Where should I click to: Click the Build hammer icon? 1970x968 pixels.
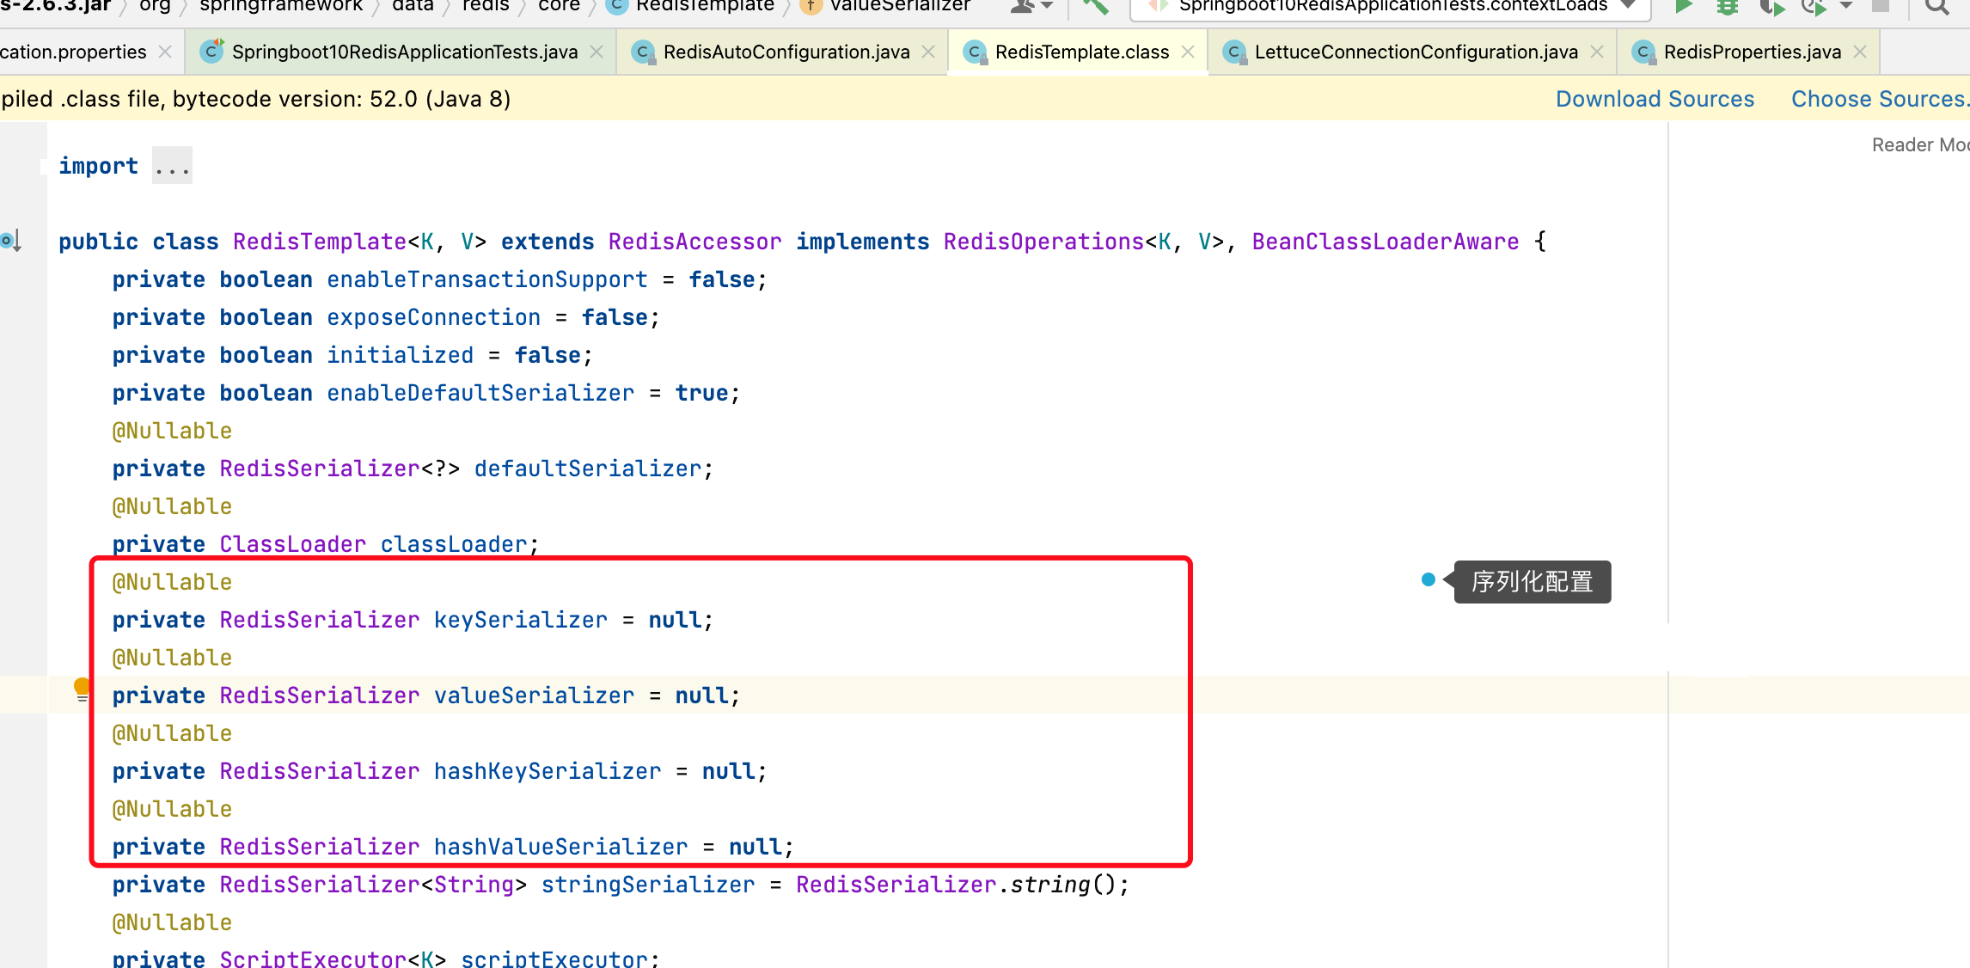pyautogui.click(x=1094, y=7)
